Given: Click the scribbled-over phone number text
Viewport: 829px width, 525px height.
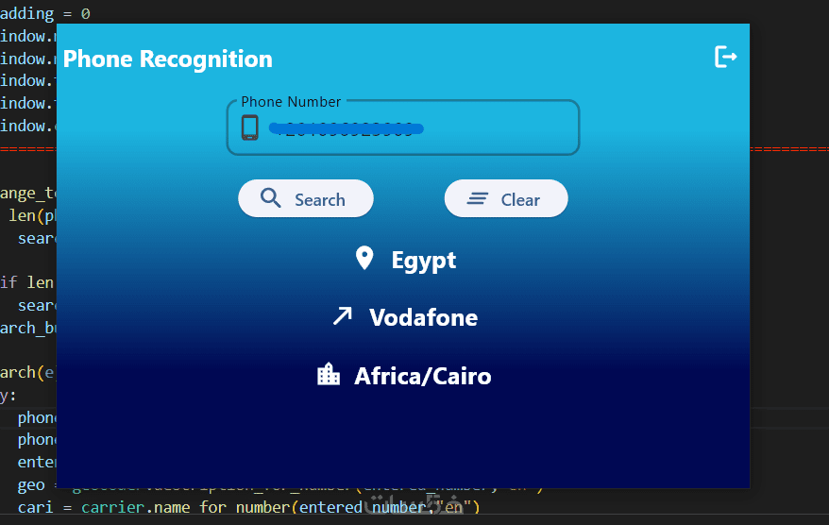Looking at the screenshot, I should pyautogui.click(x=346, y=128).
